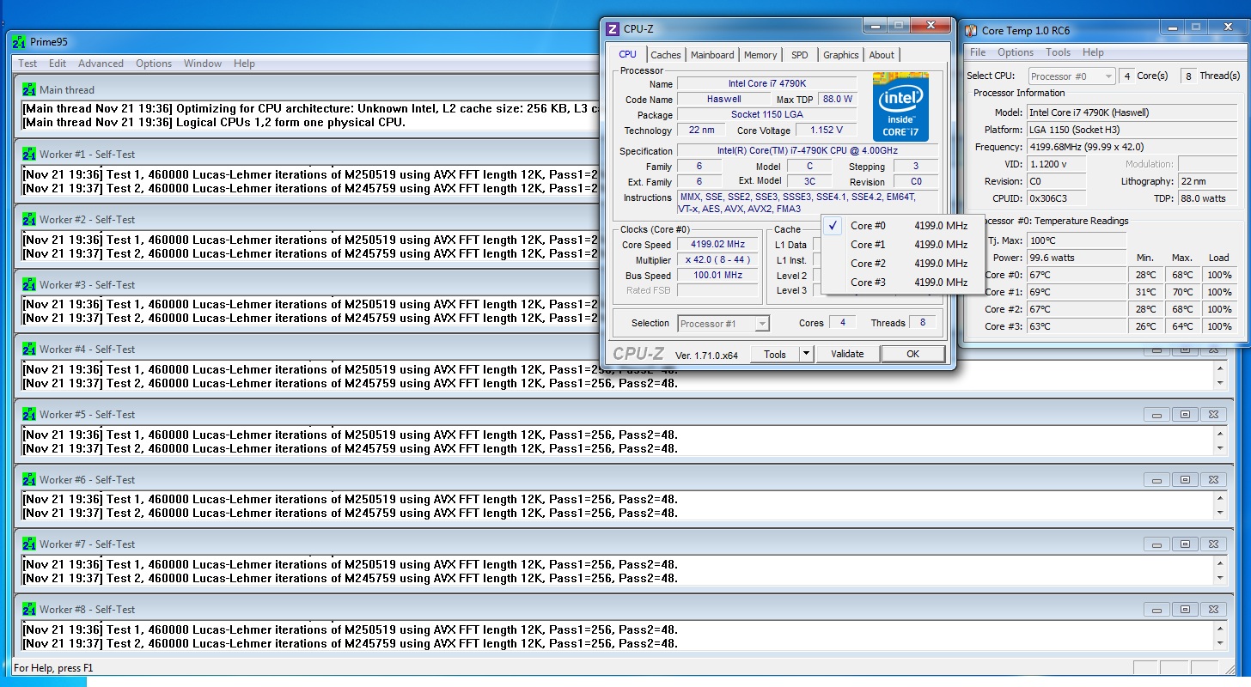Open the Select CPU dropdown in Core Temp
Screen dimensions: 1251x687
pos(1071,76)
